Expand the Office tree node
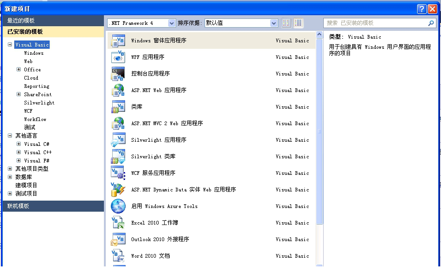Image resolution: width=441 pixels, height=277 pixels. tap(18, 69)
